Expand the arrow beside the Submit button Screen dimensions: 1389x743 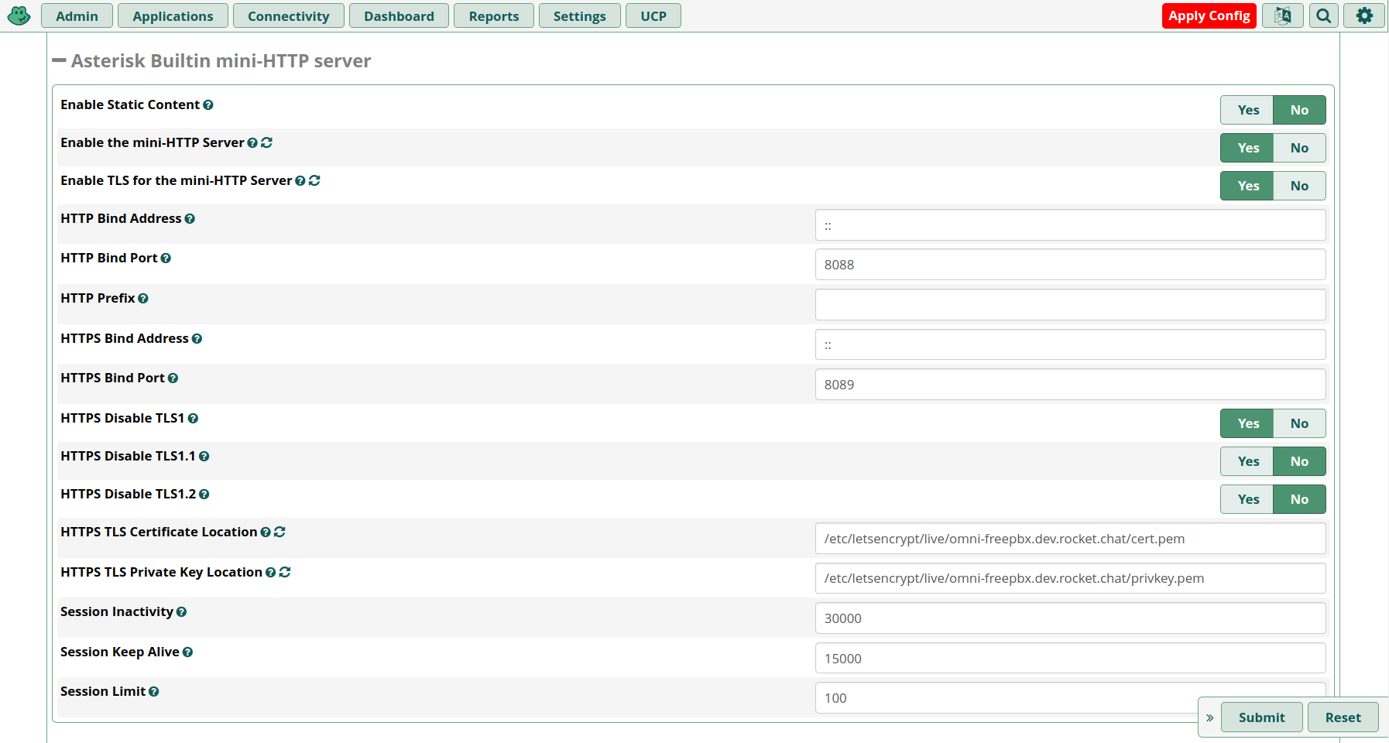click(1209, 717)
